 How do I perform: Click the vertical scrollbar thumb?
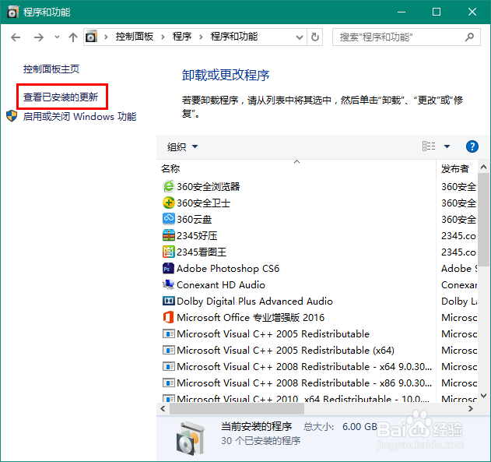click(484, 220)
